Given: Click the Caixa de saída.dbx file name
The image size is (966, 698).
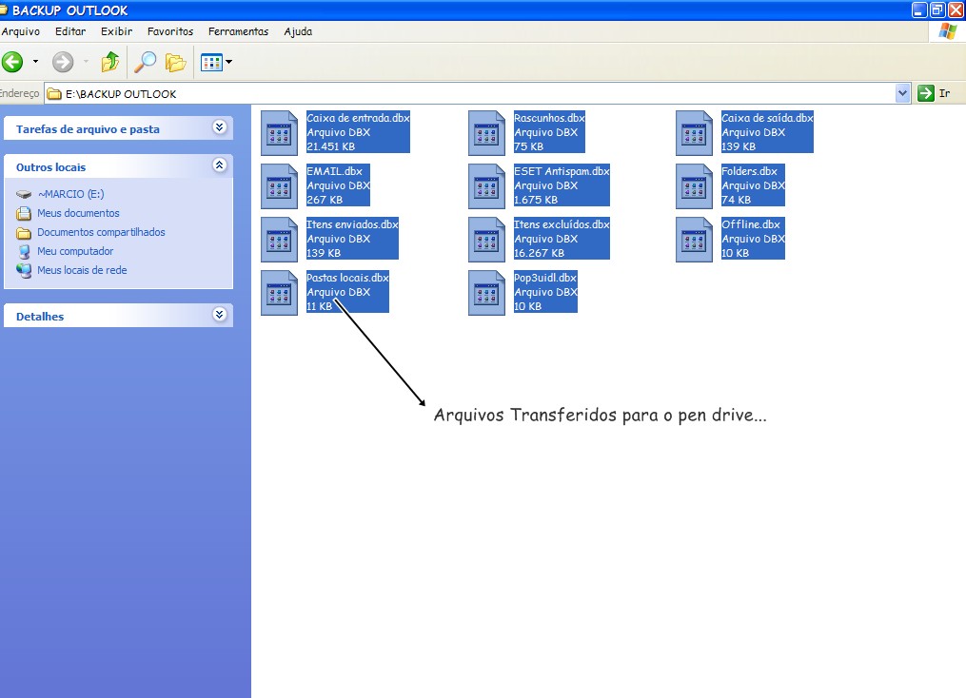Looking at the screenshot, I should (x=768, y=118).
